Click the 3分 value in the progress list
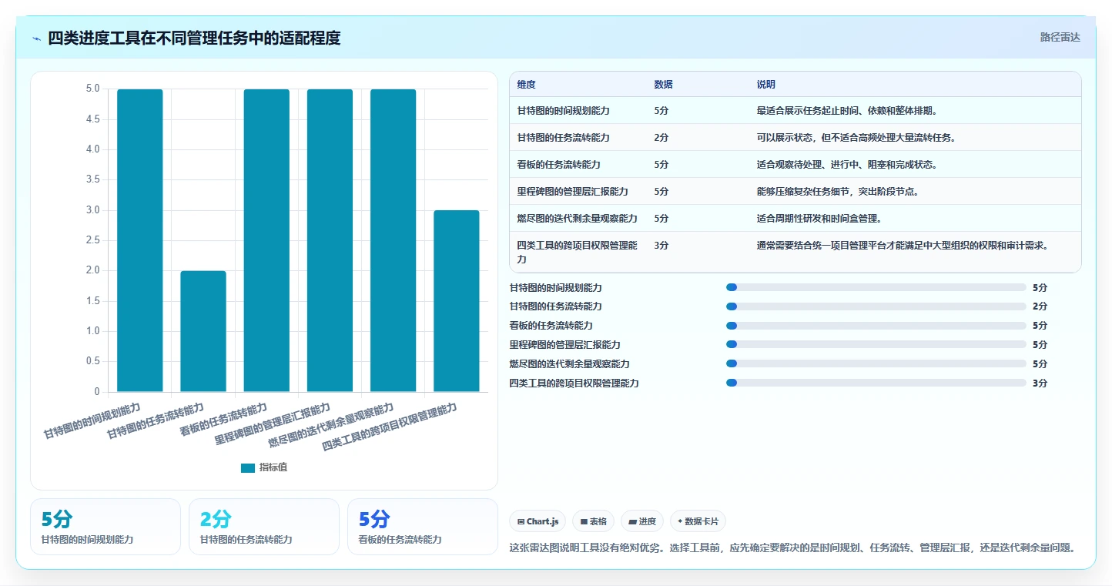The height and width of the screenshot is (586, 1112). coord(1040,383)
